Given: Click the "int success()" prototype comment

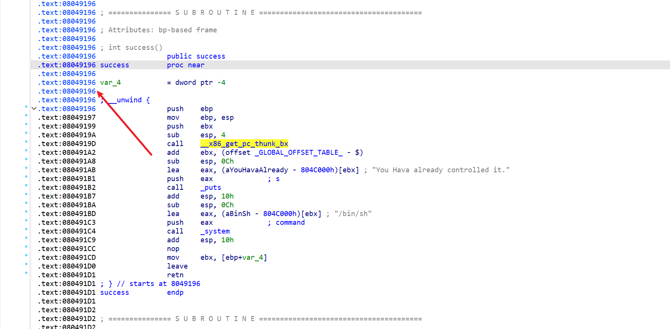Looking at the screenshot, I should point(135,48).
